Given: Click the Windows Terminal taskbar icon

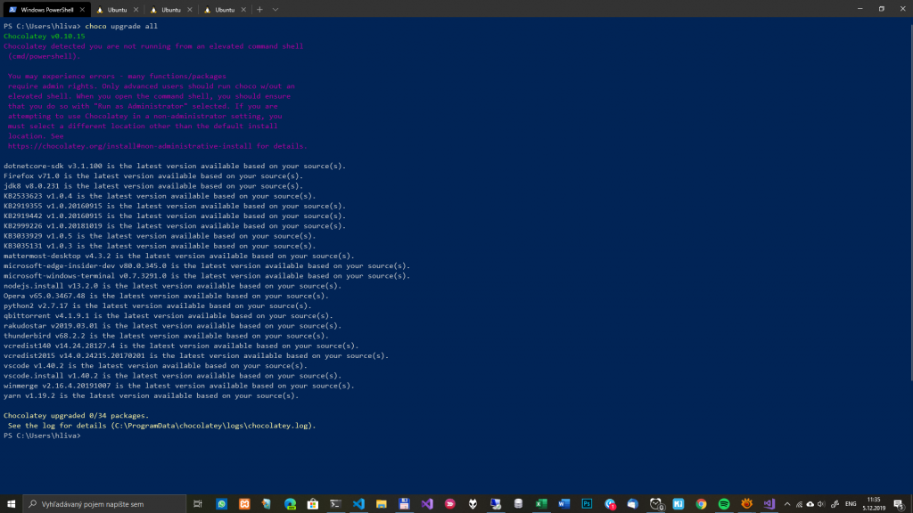Looking at the screenshot, I should [x=335, y=504].
